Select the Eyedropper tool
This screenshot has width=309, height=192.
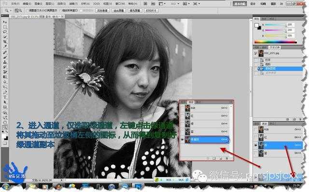click(x=5, y=47)
